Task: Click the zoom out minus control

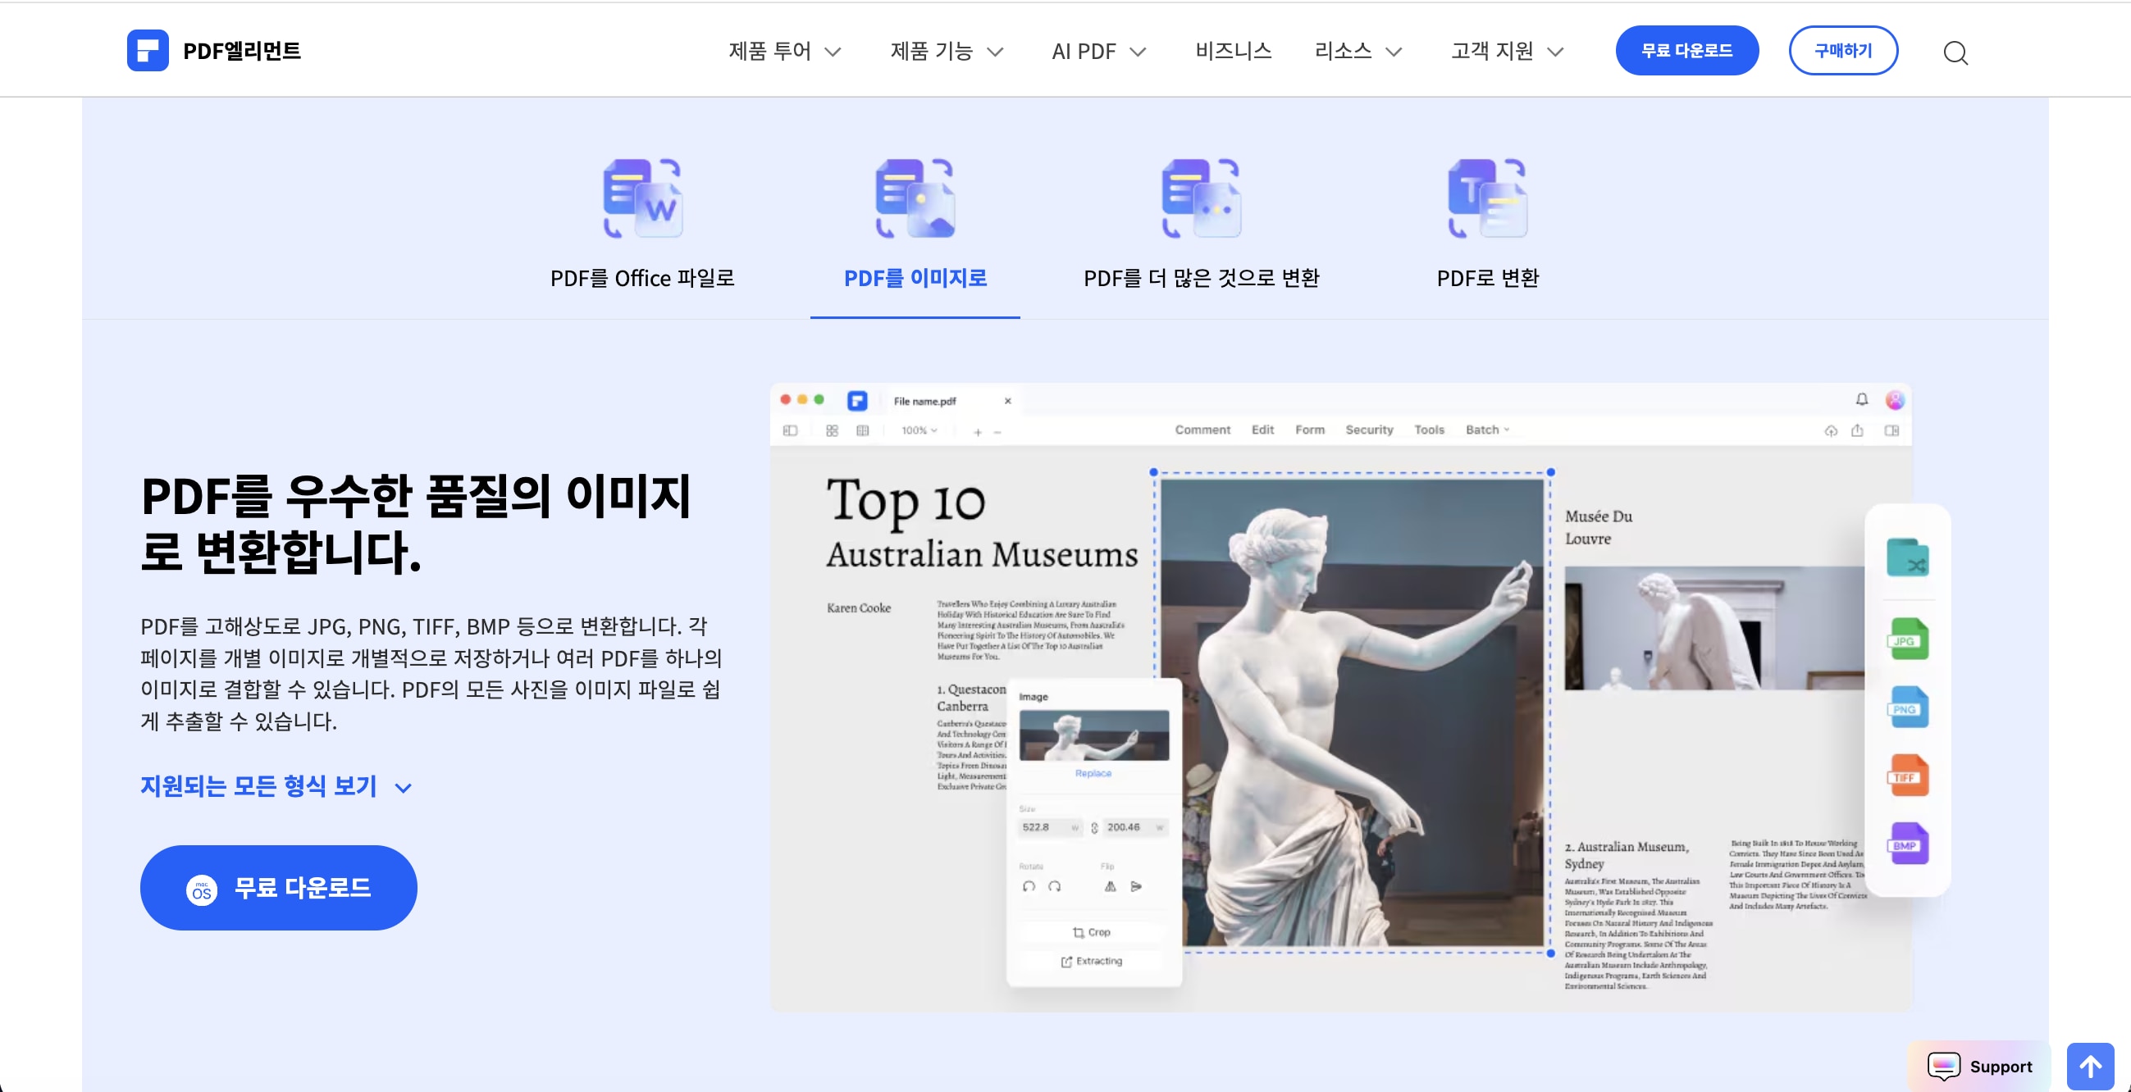Action: 997,432
